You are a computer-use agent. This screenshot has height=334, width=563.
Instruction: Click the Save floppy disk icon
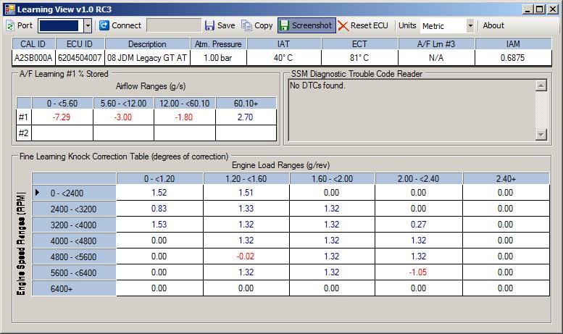[x=209, y=25]
